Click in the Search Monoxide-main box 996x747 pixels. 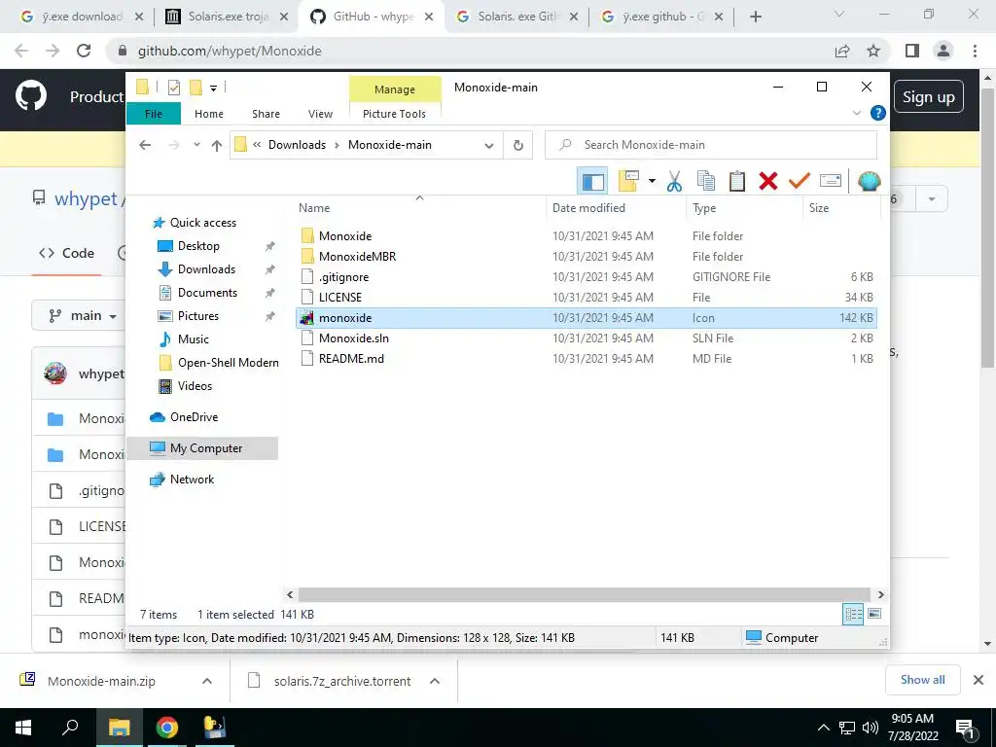pyautogui.click(x=710, y=146)
